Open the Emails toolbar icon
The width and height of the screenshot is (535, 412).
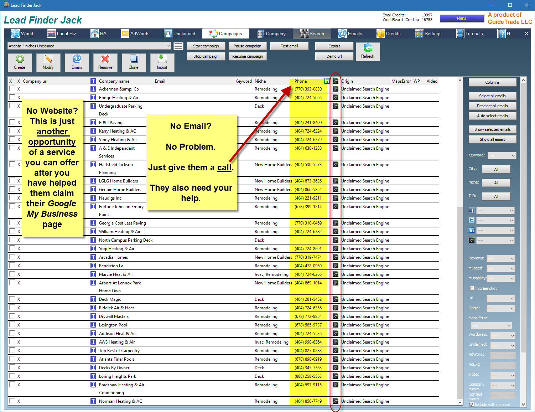[x=77, y=62]
